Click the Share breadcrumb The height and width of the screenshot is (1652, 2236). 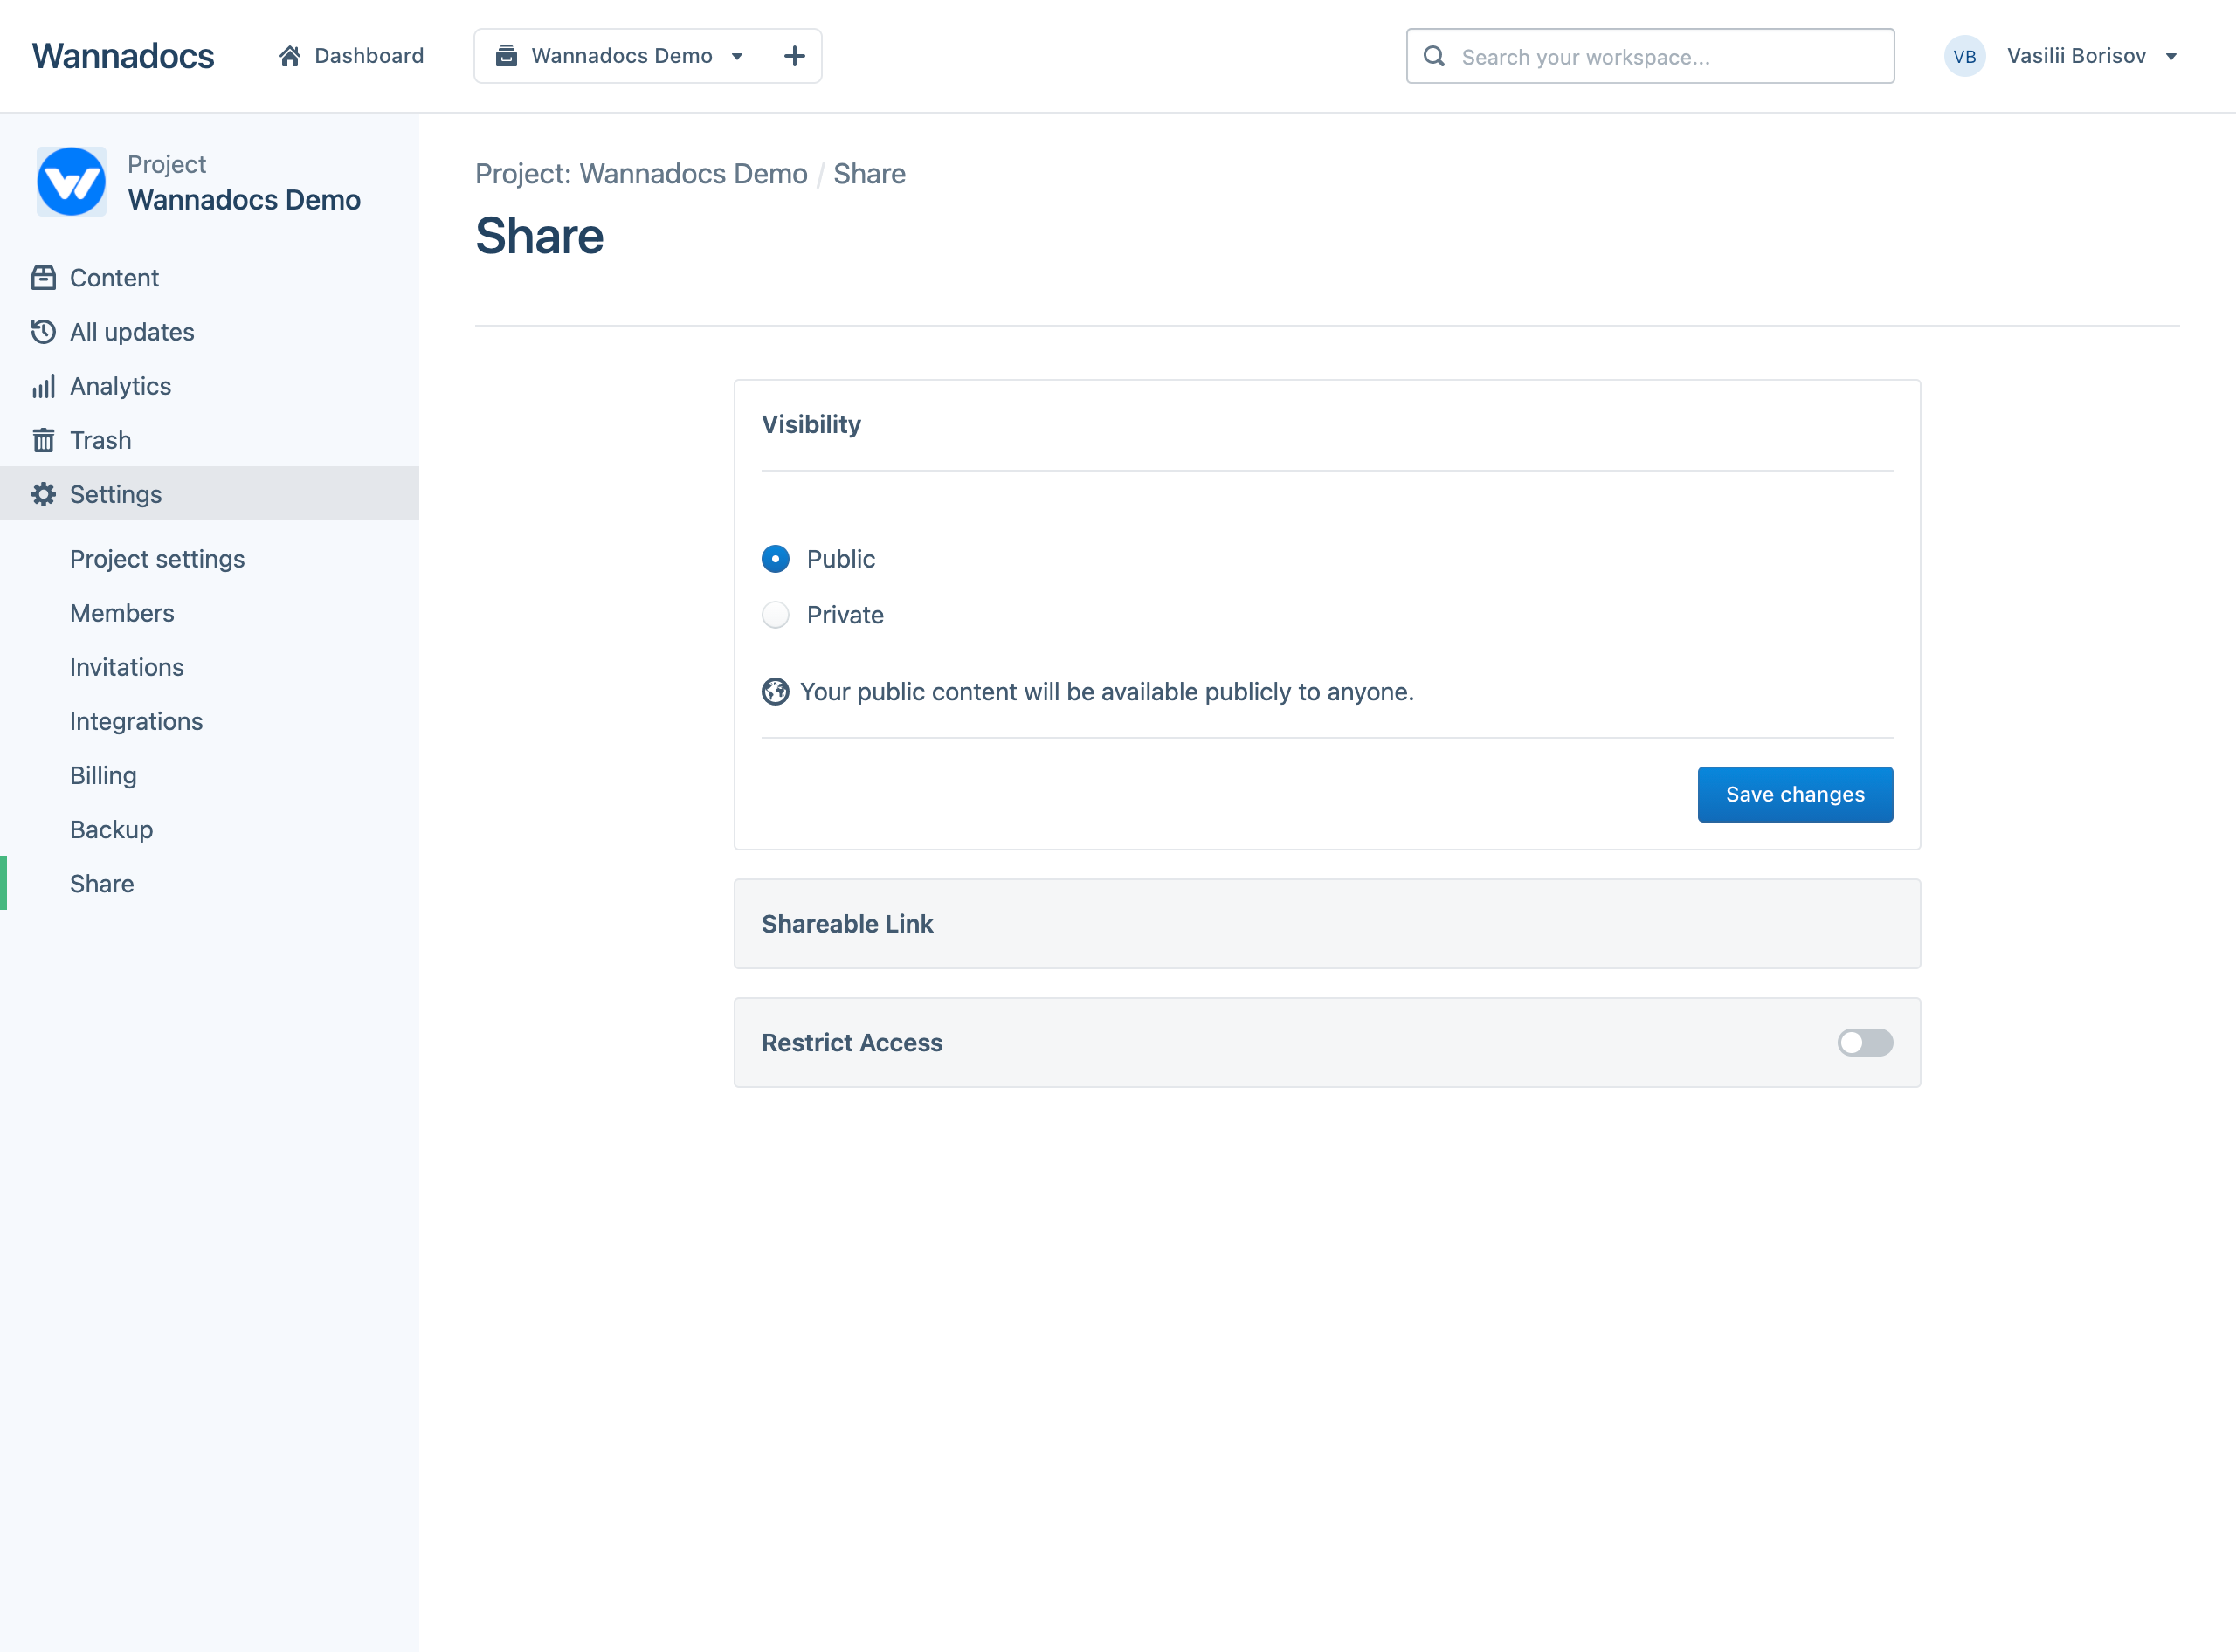(x=869, y=174)
